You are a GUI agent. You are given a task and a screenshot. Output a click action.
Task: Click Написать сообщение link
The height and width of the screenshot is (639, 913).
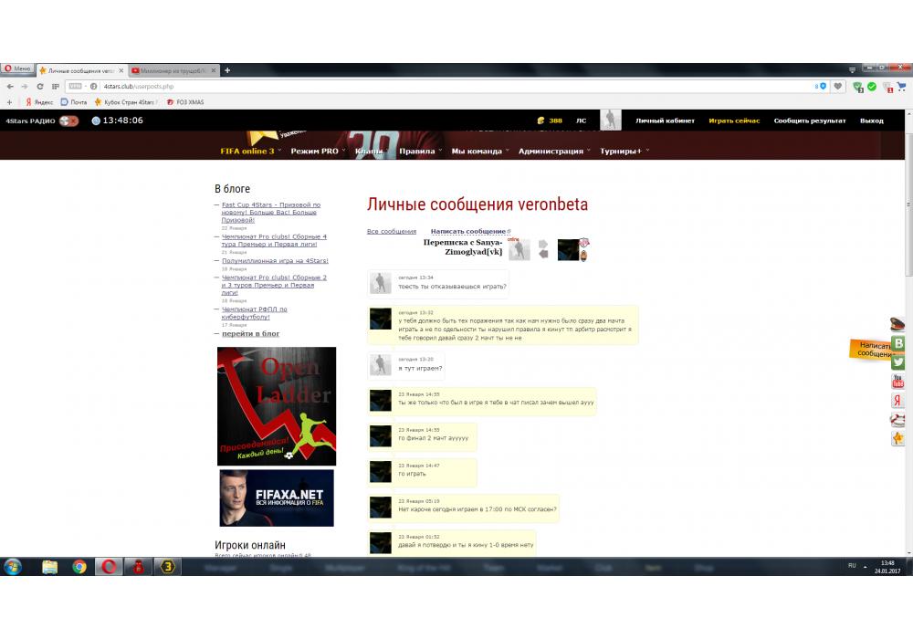[x=469, y=232]
